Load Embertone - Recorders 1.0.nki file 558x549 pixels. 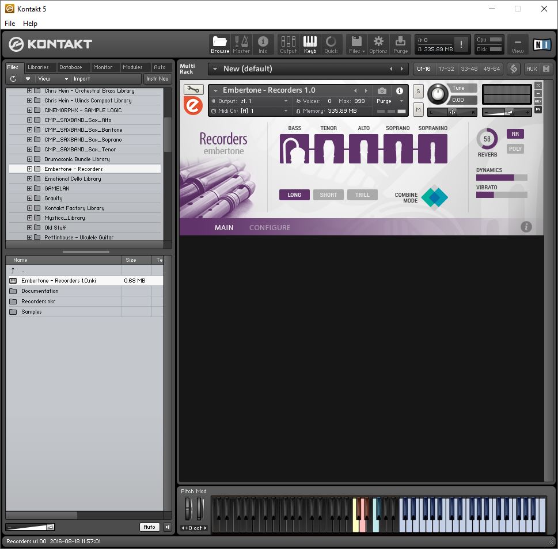[85, 281]
